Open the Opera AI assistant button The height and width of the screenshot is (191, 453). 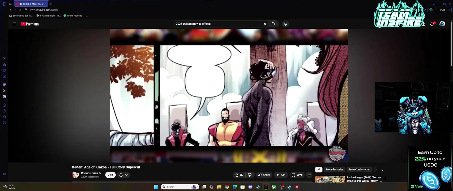coord(442,10)
